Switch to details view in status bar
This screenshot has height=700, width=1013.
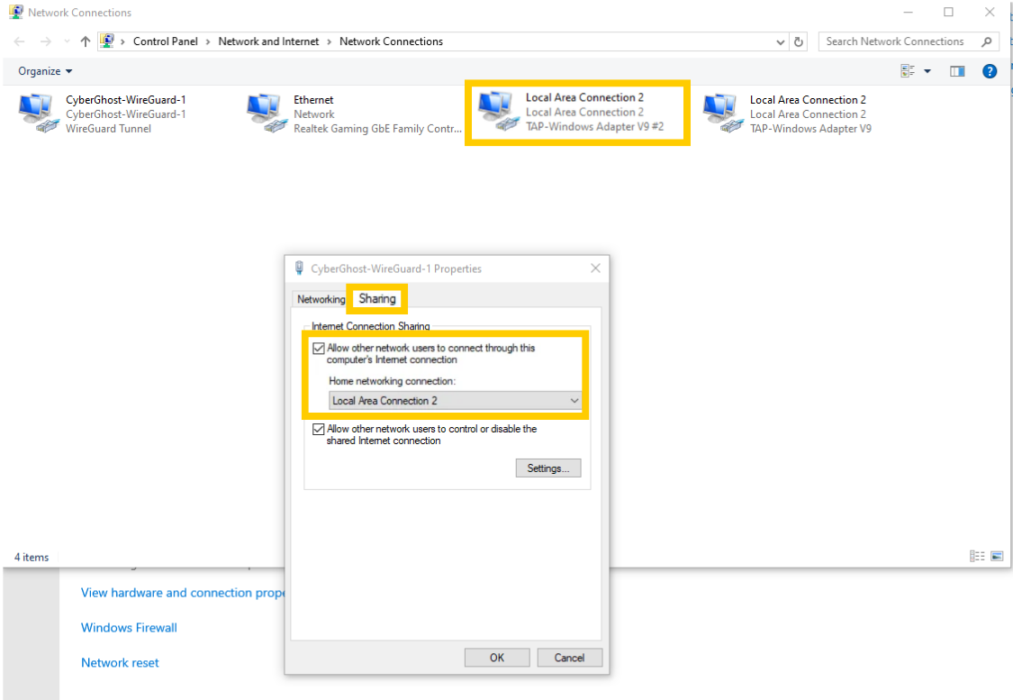click(x=977, y=557)
